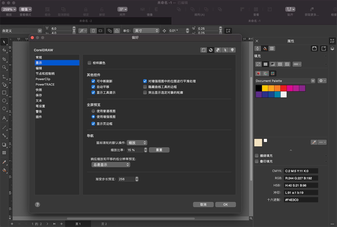The image size is (337, 227).
Task: Open the Document Palette dropdown
Action: pyautogui.click(x=285, y=81)
